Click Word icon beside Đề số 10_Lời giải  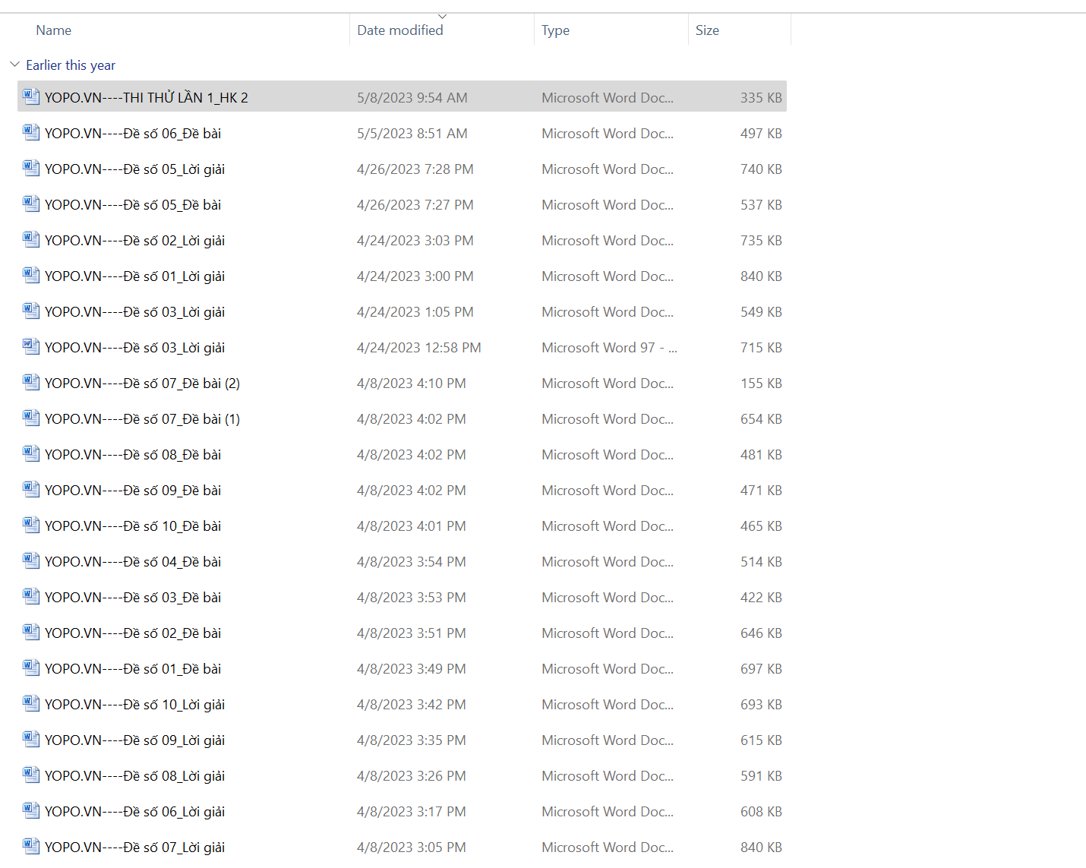click(x=31, y=703)
